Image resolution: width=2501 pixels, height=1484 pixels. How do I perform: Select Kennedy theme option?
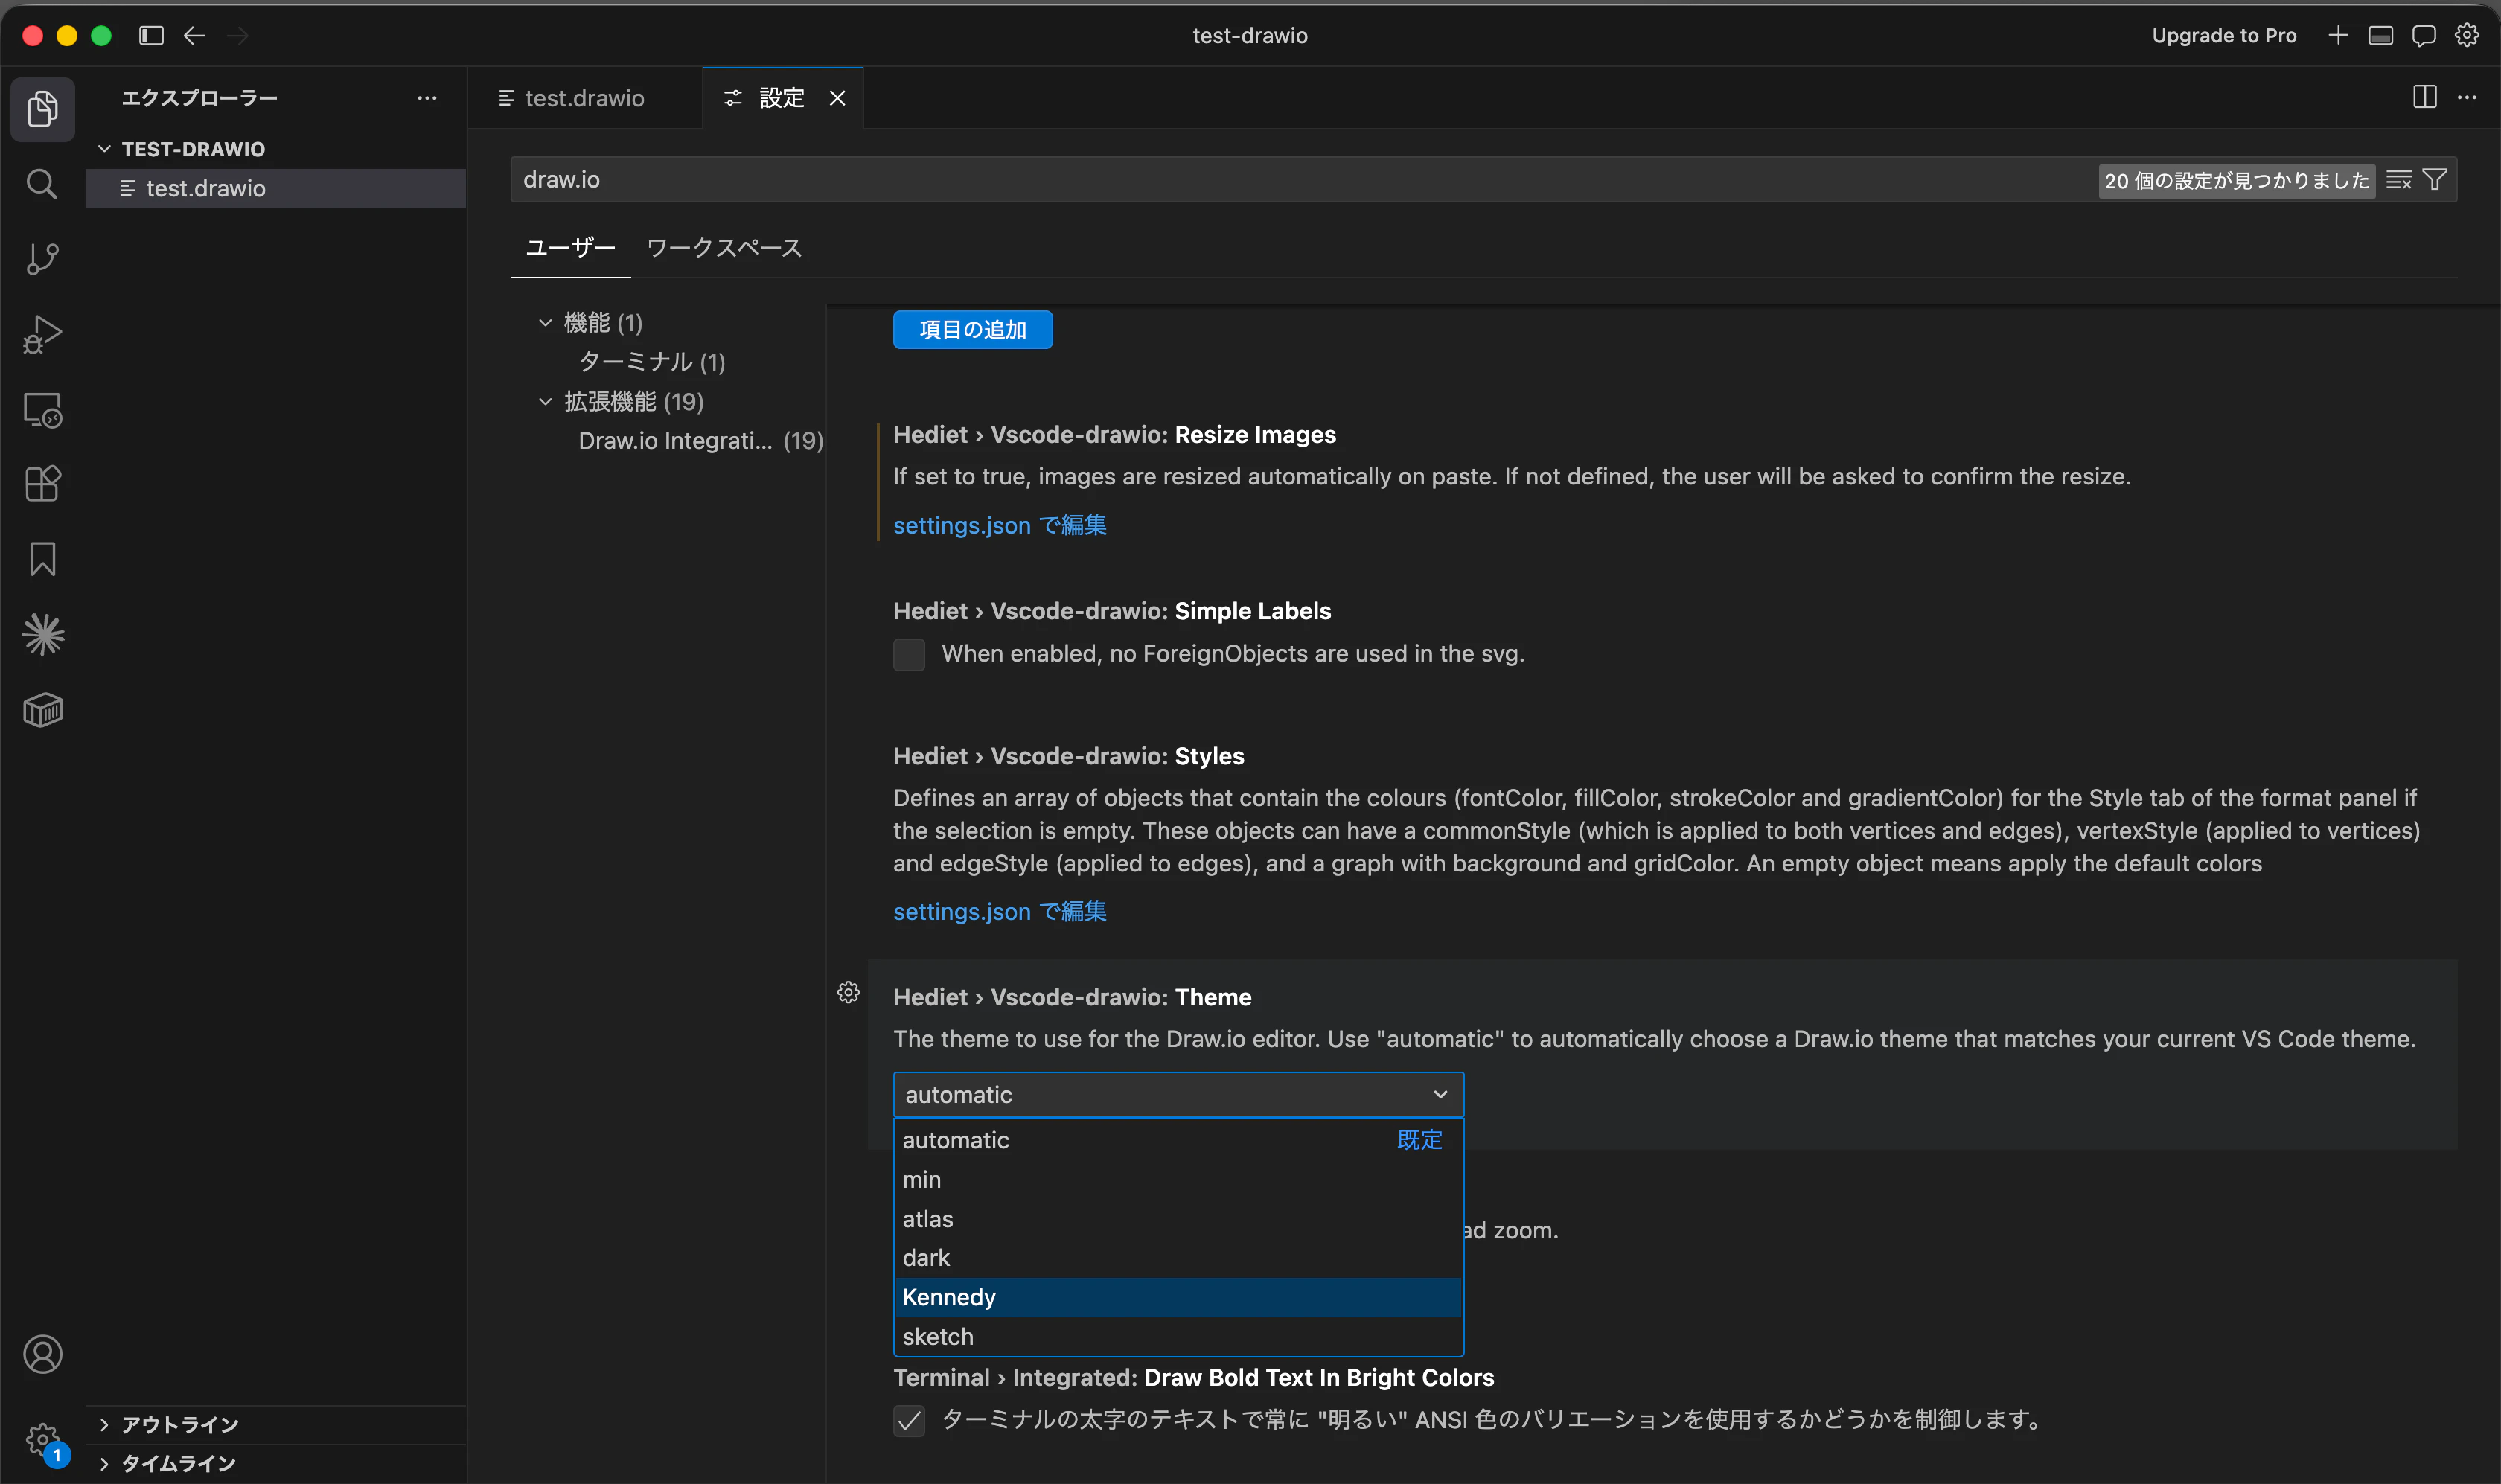tap(1178, 1297)
